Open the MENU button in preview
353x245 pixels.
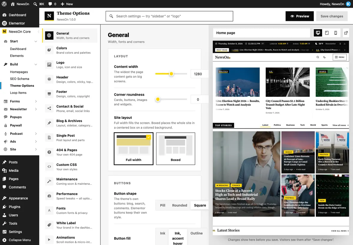tap(339, 57)
